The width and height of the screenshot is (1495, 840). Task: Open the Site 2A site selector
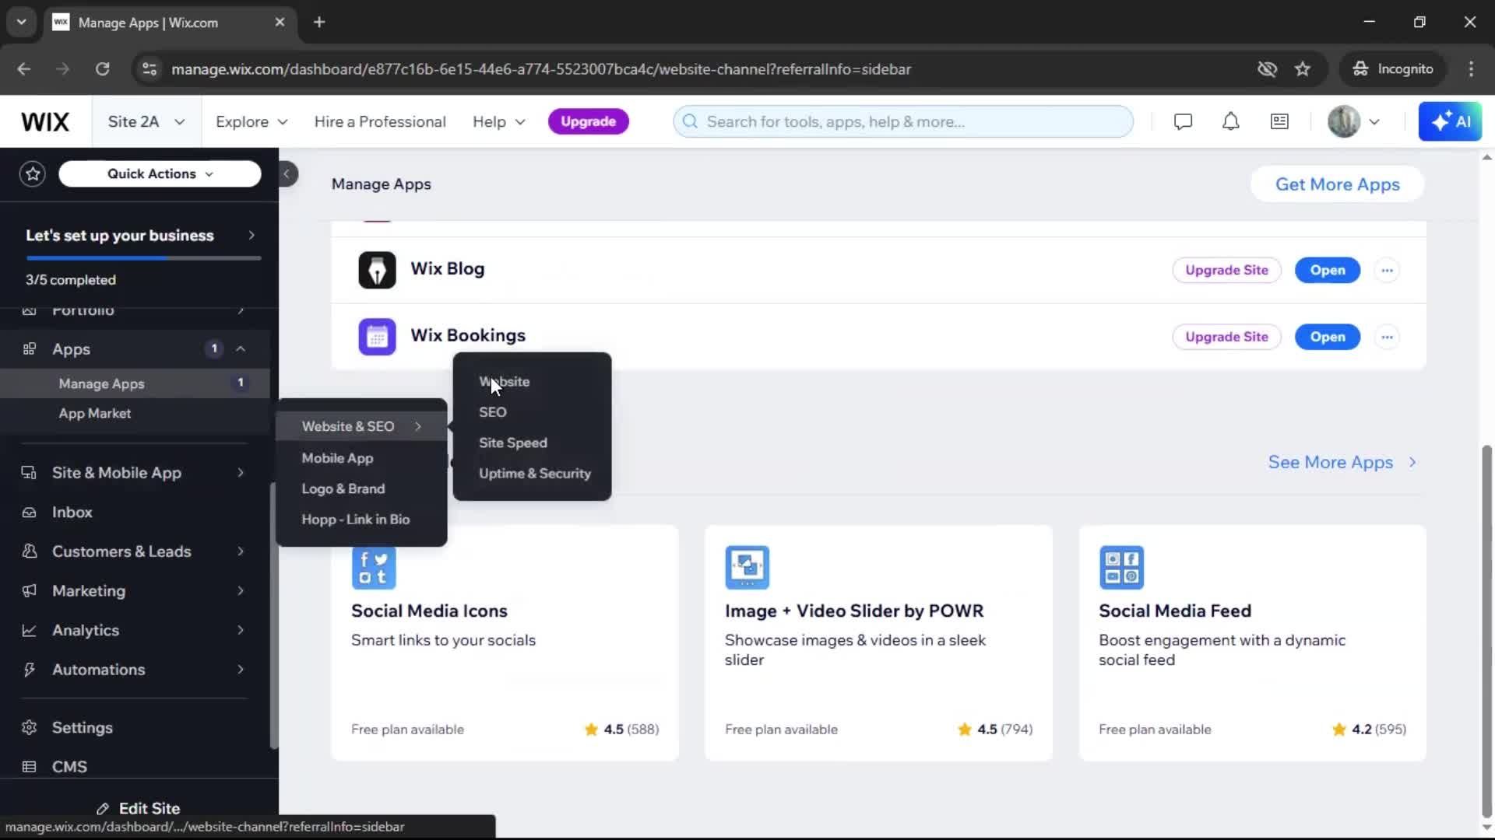pos(146,122)
